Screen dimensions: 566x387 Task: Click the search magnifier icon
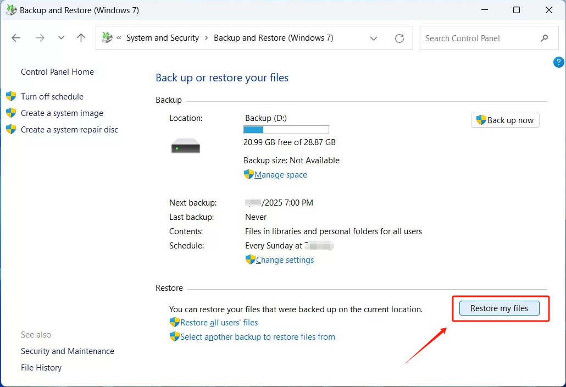[544, 38]
